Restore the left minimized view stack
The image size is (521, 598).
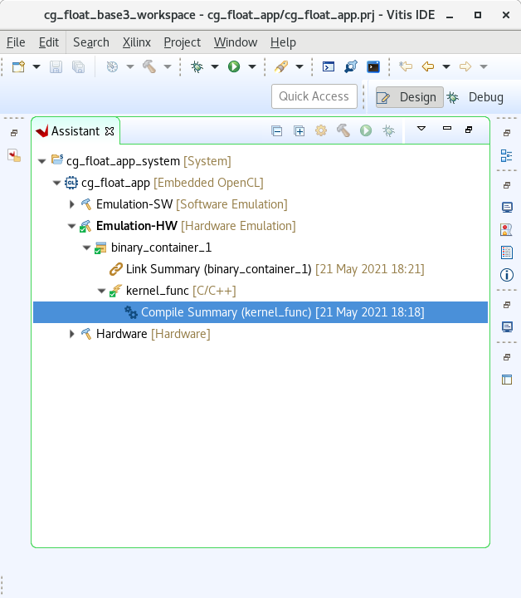[14, 133]
